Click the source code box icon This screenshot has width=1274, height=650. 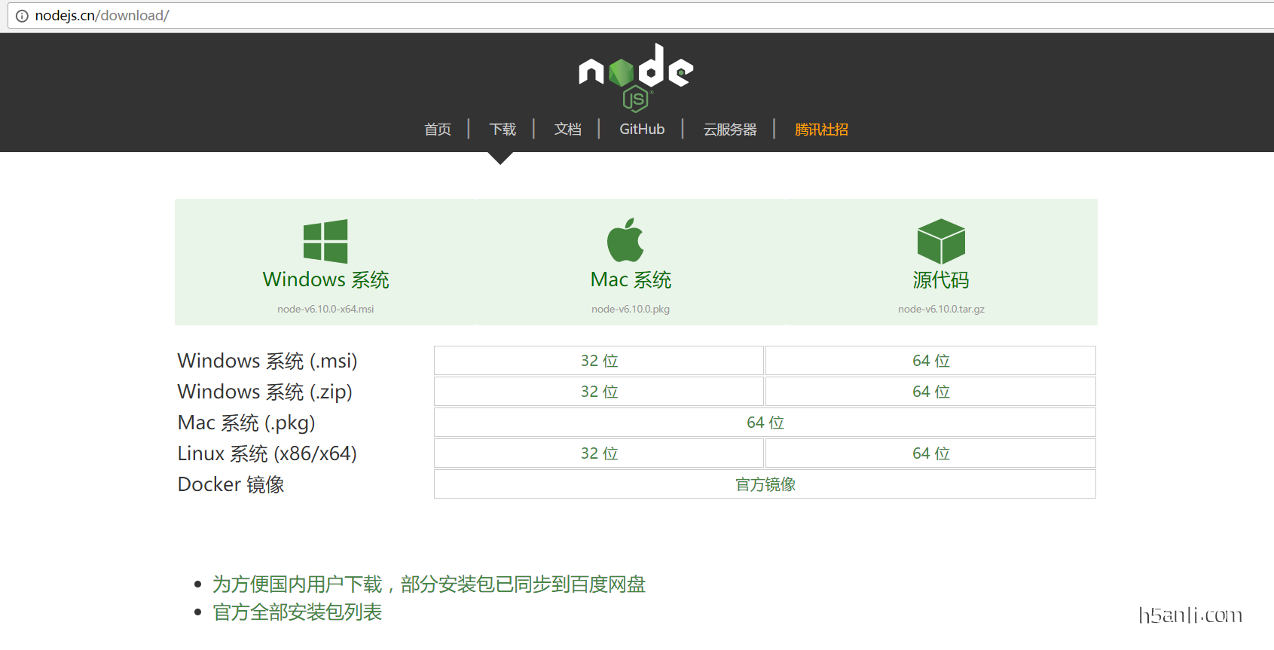coord(941,241)
